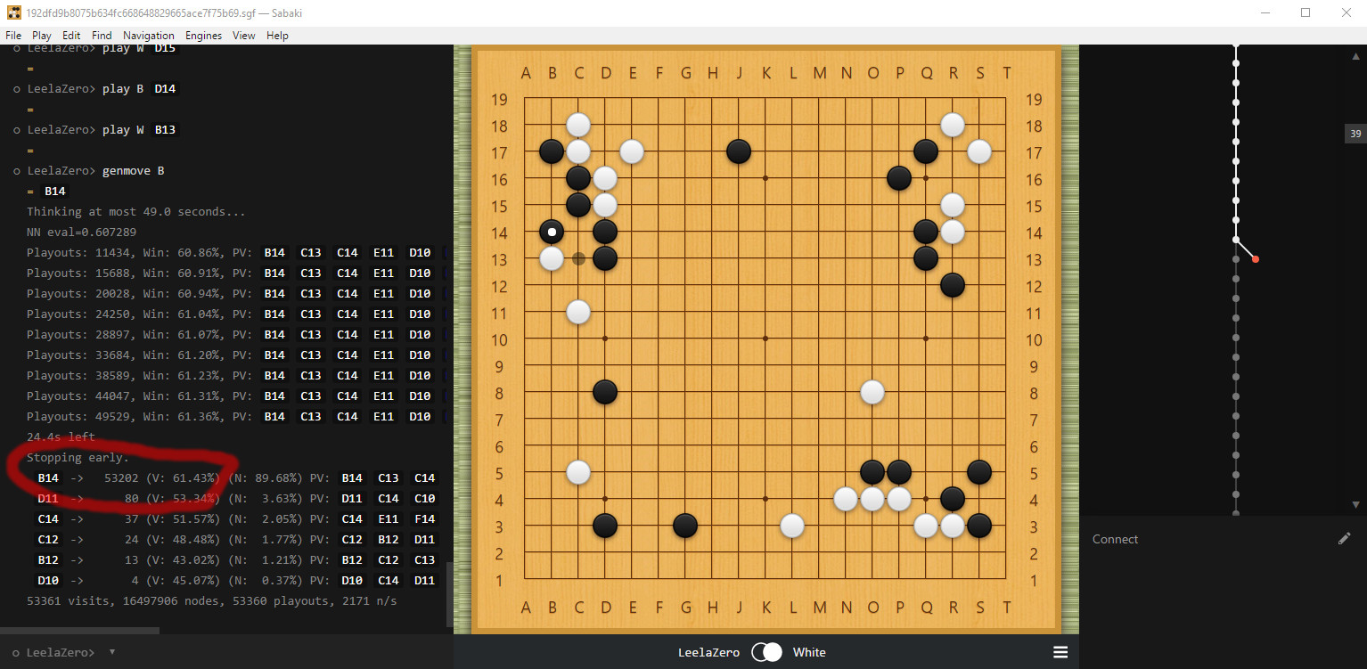The width and height of the screenshot is (1367, 669).
Task: Click the center star point K10
Action: [x=765, y=339]
